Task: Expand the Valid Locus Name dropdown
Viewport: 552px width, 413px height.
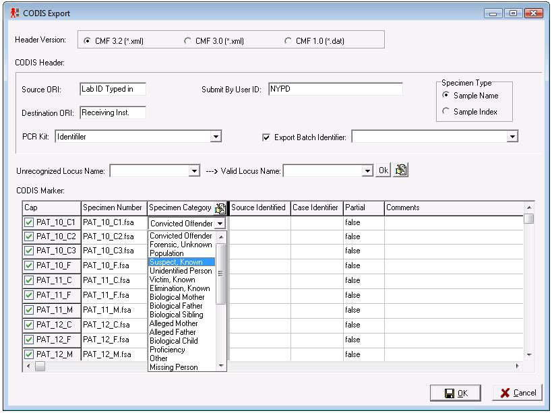Action: (367, 171)
